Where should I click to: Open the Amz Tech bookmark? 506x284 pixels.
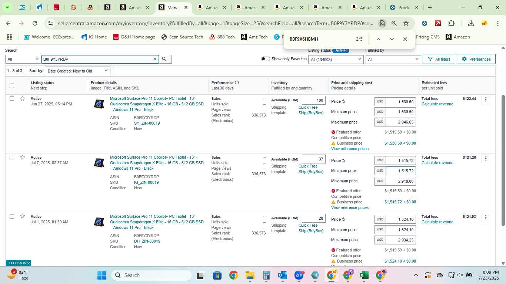tap(254, 37)
